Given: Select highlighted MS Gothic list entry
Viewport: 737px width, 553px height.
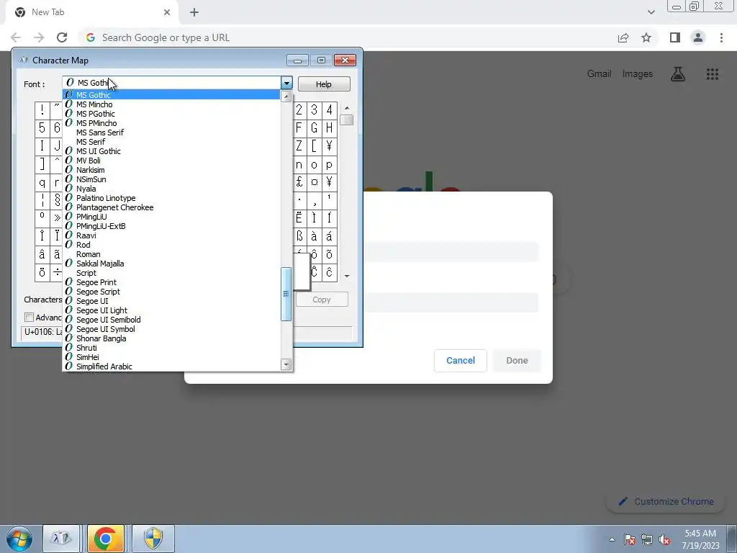Looking at the screenshot, I should pyautogui.click(x=171, y=95).
